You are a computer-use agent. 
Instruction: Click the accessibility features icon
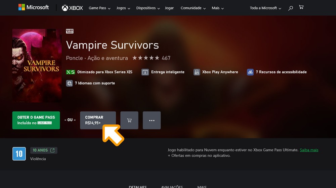(x=250, y=72)
